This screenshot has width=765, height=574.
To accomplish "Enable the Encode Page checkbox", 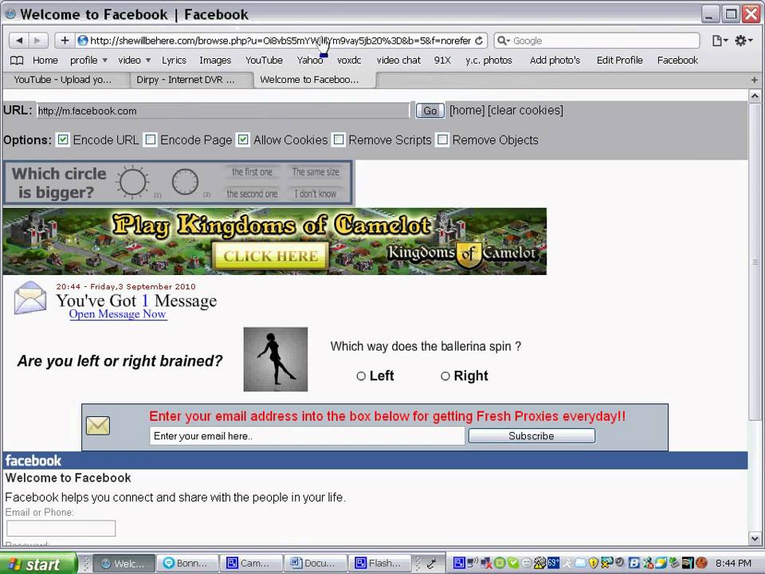I will pyautogui.click(x=151, y=140).
